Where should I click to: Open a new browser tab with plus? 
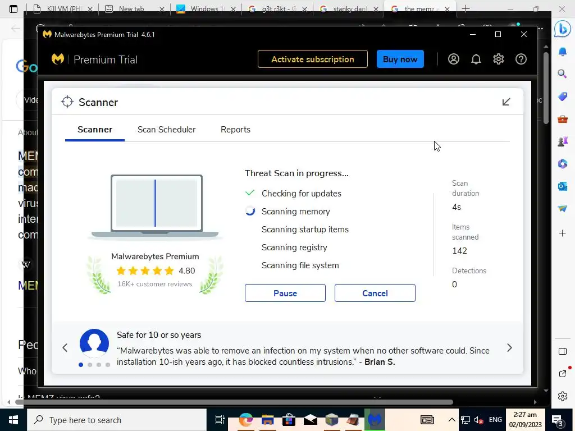point(466,8)
